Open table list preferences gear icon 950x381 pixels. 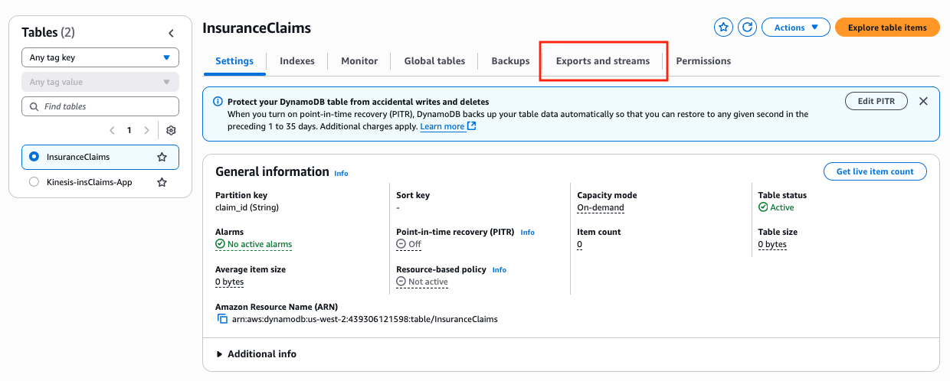(x=171, y=131)
